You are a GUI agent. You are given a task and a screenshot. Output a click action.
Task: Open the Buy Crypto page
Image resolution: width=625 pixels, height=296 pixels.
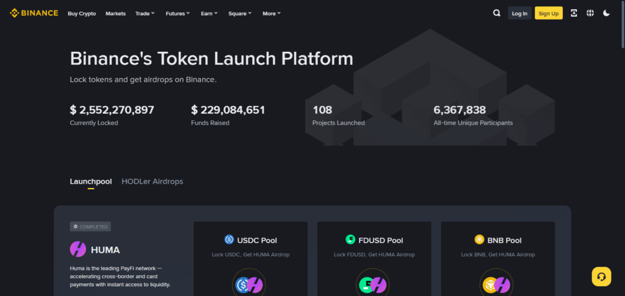click(82, 13)
